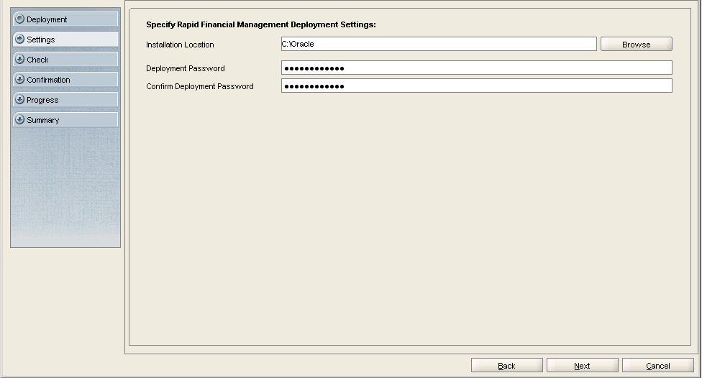Viewport: 702px width, 378px height.
Task: Focus the Confirm Deployment Password field
Action: point(476,86)
